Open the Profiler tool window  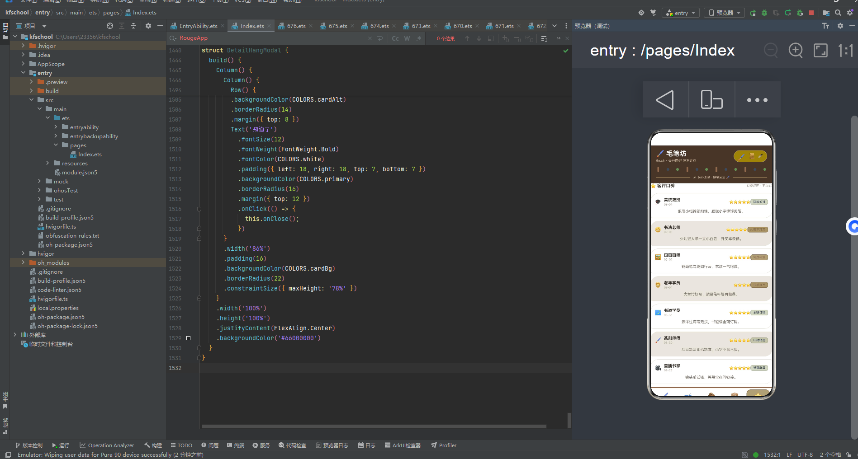point(444,445)
